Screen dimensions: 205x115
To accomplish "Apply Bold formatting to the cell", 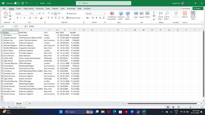I will pyautogui.click(x=18, y=18).
